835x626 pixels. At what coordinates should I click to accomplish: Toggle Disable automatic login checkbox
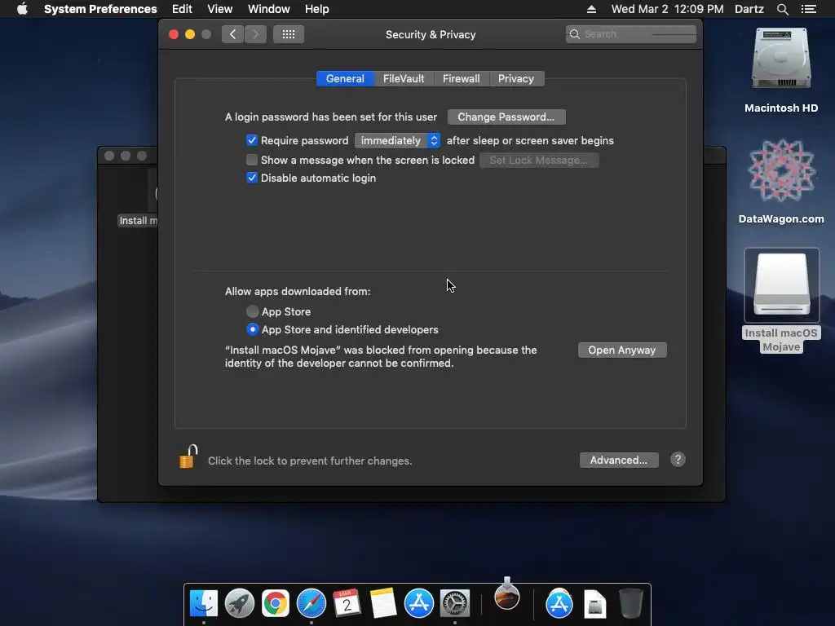(252, 178)
